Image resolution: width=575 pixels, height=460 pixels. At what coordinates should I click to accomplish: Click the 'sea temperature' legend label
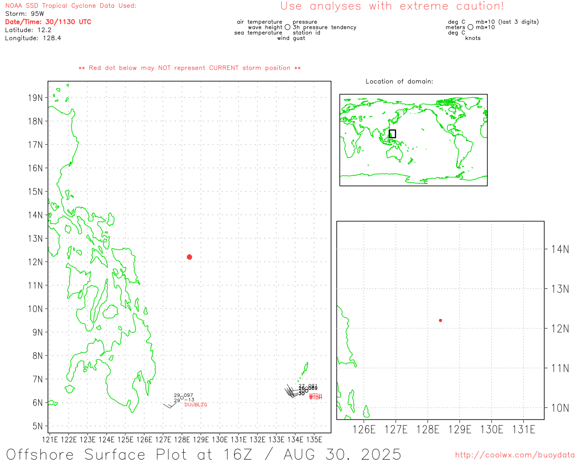[x=258, y=33]
